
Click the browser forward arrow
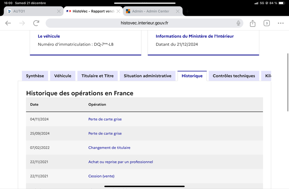click(22, 23)
